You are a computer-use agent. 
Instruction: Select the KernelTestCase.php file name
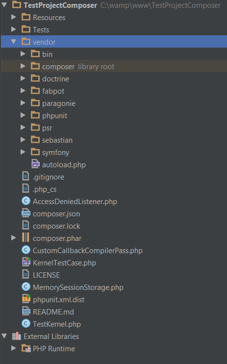tap(64, 263)
